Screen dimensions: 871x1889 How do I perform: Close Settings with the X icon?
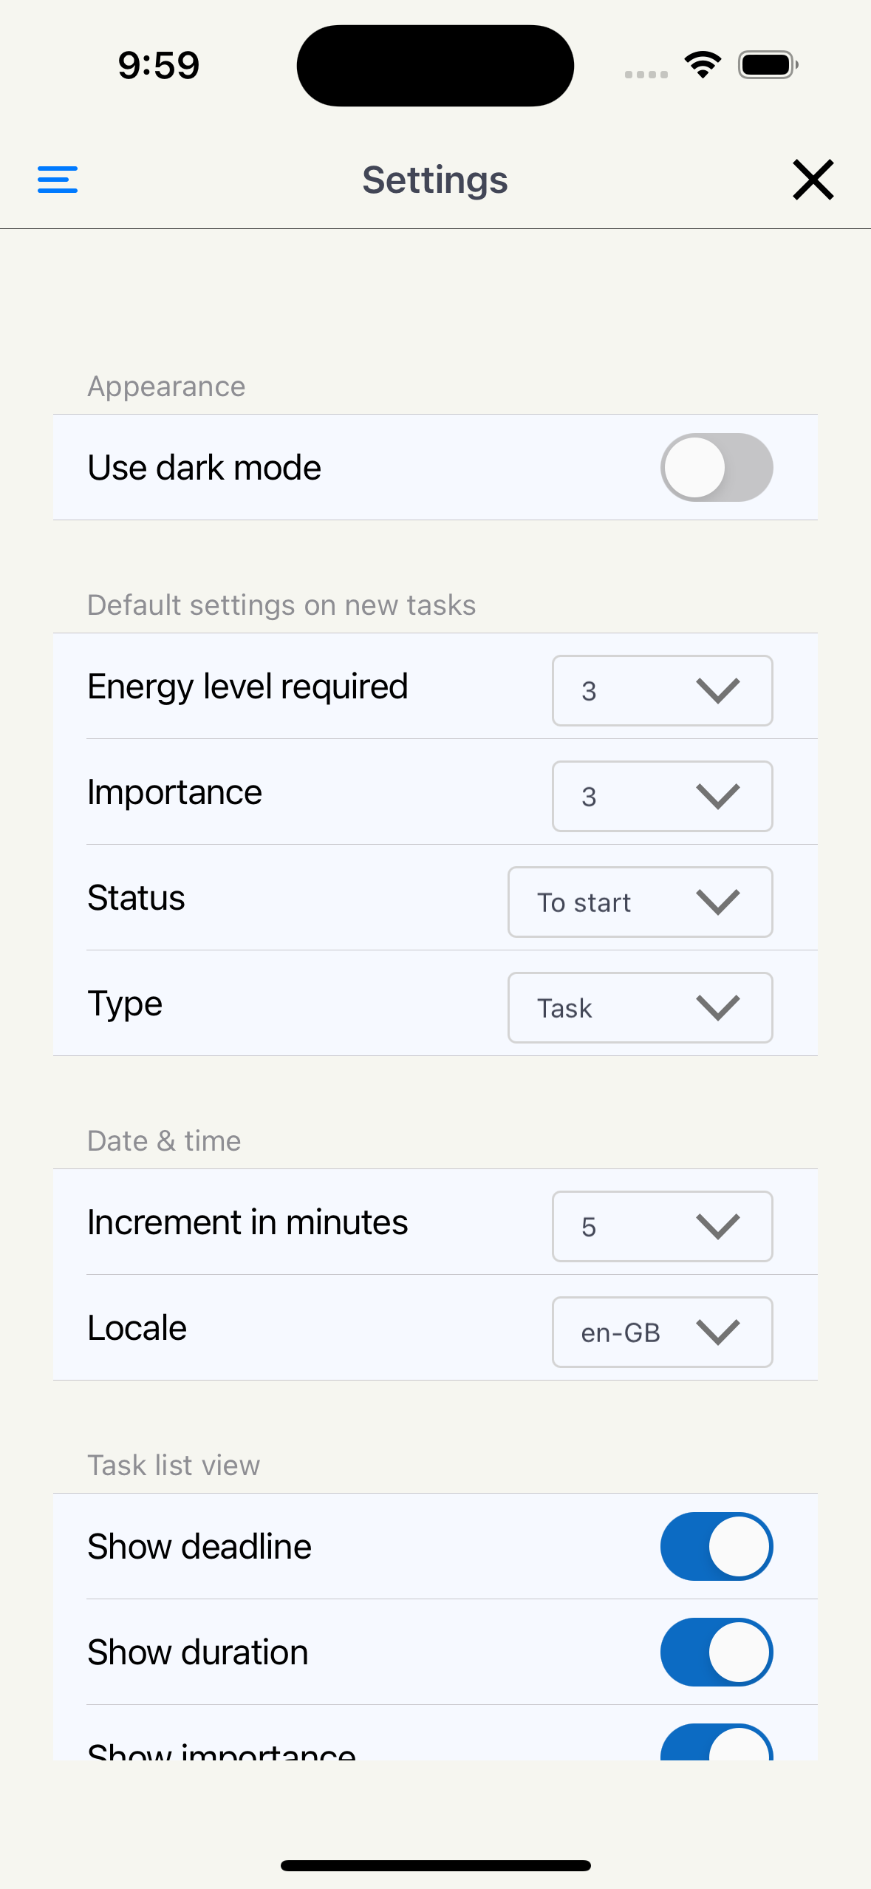(x=813, y=180)
